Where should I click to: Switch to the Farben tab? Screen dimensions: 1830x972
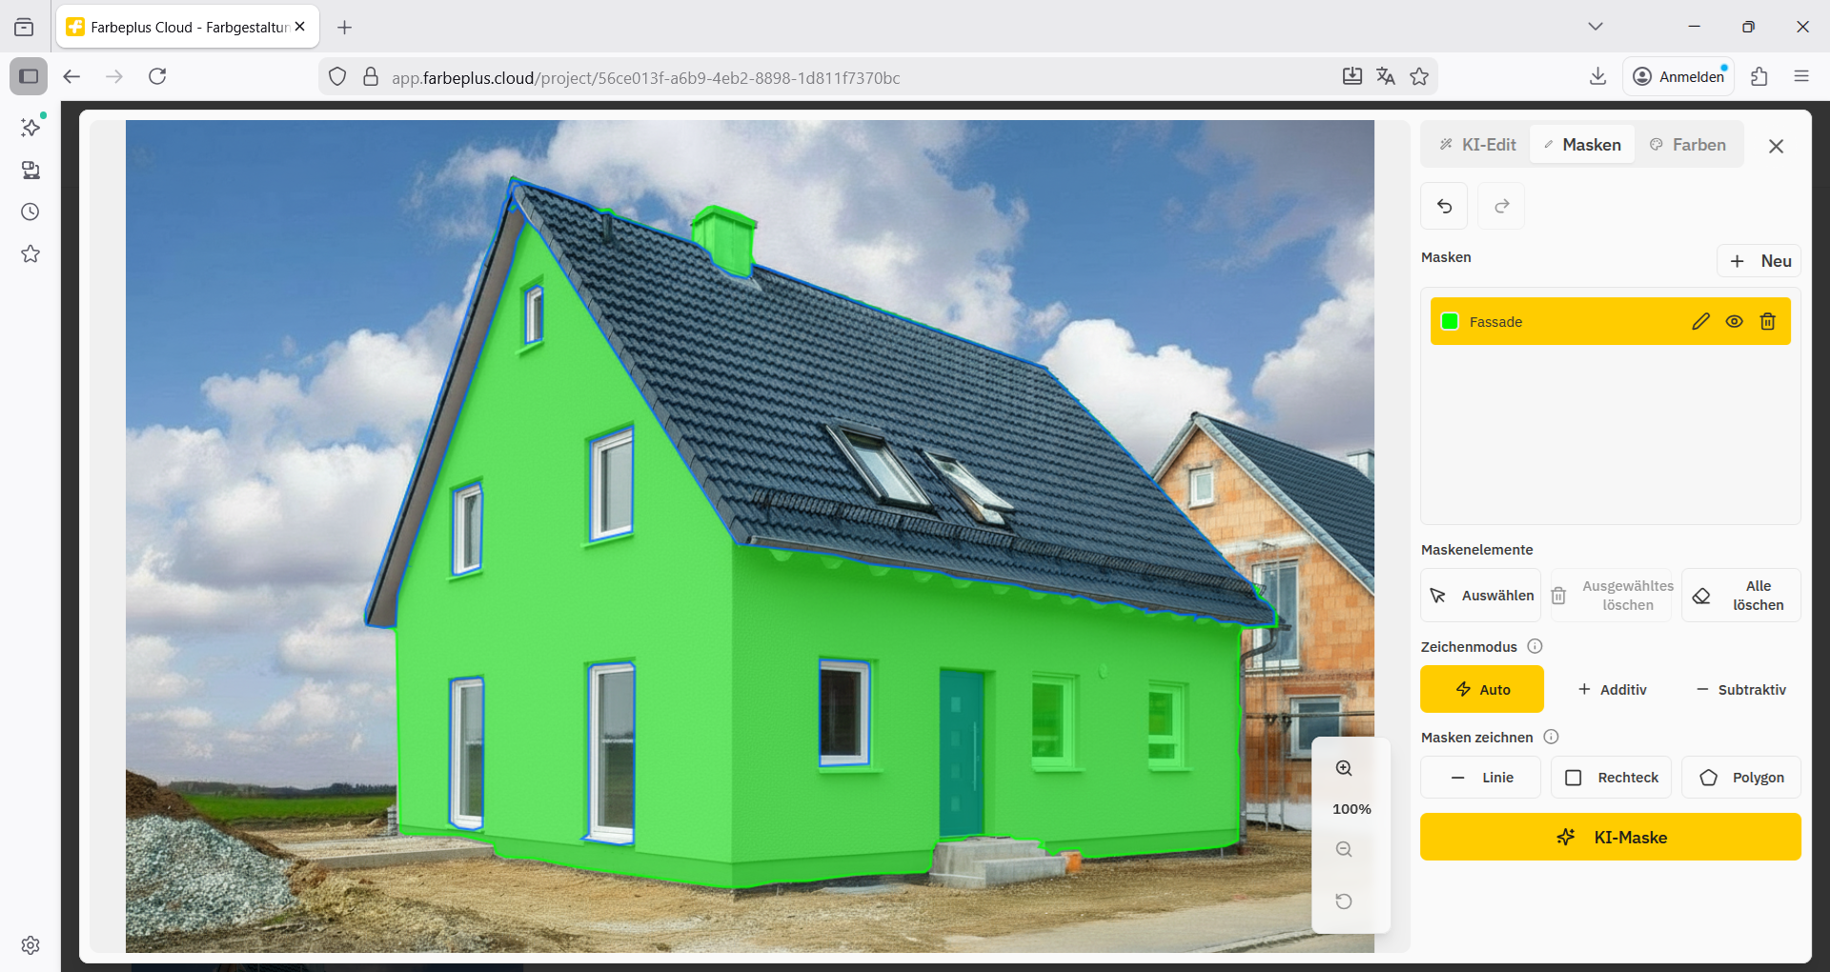tap(1688, 144)
